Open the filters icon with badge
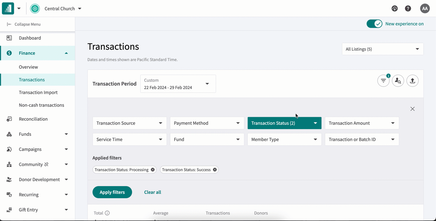 tap(383, 81)
